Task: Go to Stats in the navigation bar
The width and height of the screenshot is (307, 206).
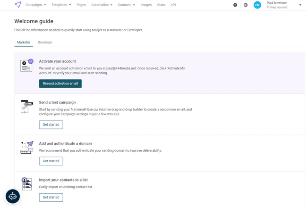Action: 161,5
